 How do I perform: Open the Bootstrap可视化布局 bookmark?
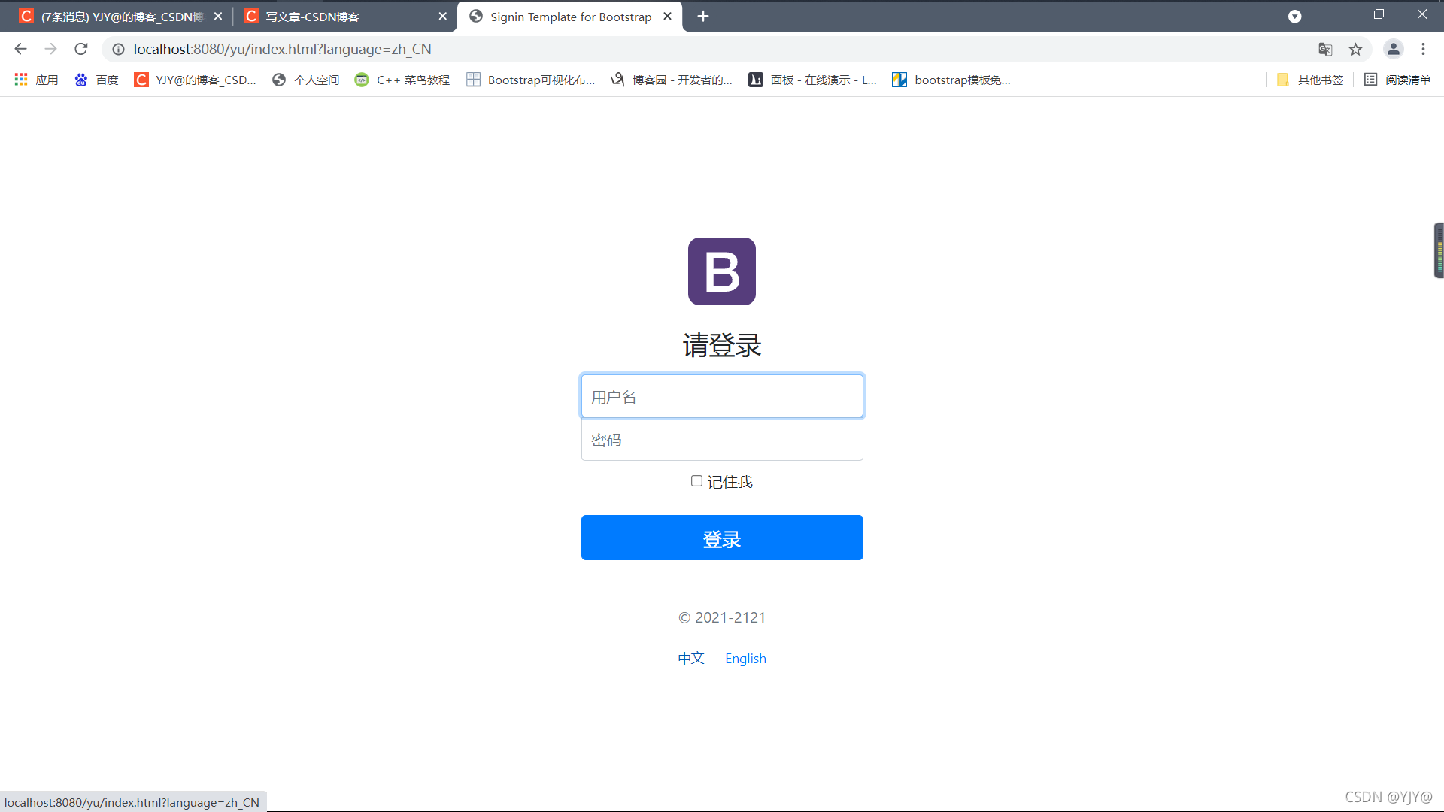click(540, 80)
